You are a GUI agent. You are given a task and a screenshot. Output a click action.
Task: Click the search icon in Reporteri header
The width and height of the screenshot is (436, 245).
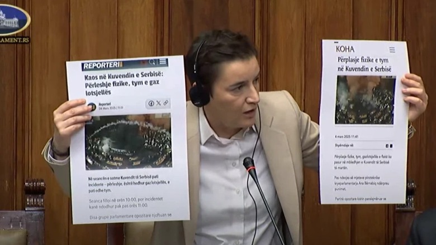click(153, 62)
